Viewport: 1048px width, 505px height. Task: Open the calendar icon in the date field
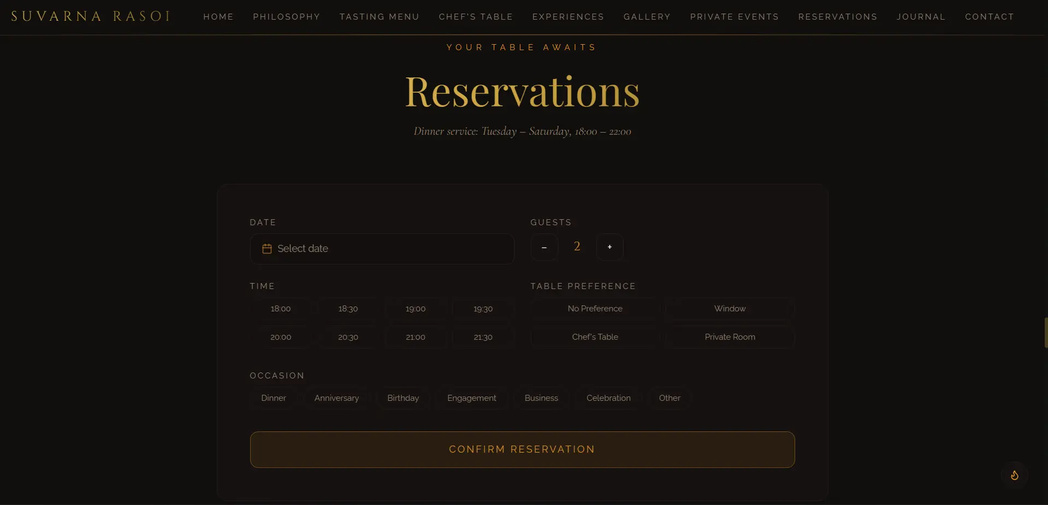click(x=267, y=249)
